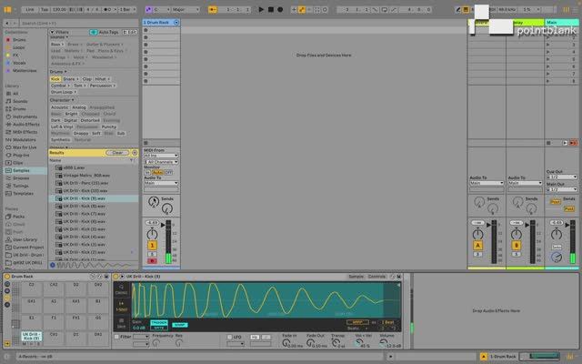Screen dimensions: 582x364
Task: Toggle the Auto Tags switch
Action: 93,33
